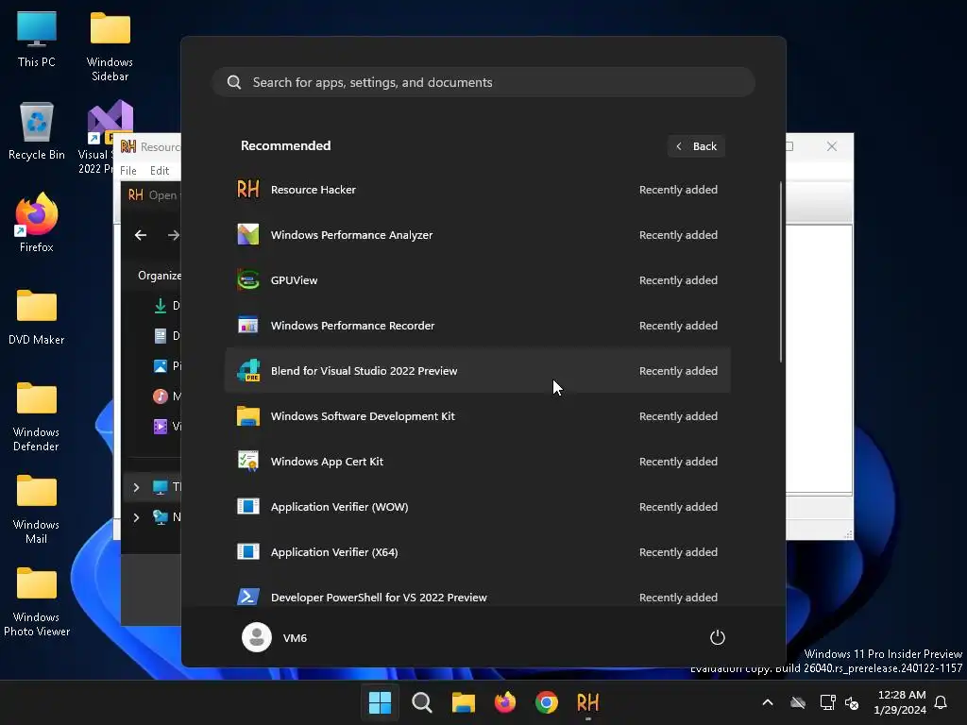Open Windows Software Development Kit folder icon
The width and height of the screenshot is (967, 725).
(248, 416)
